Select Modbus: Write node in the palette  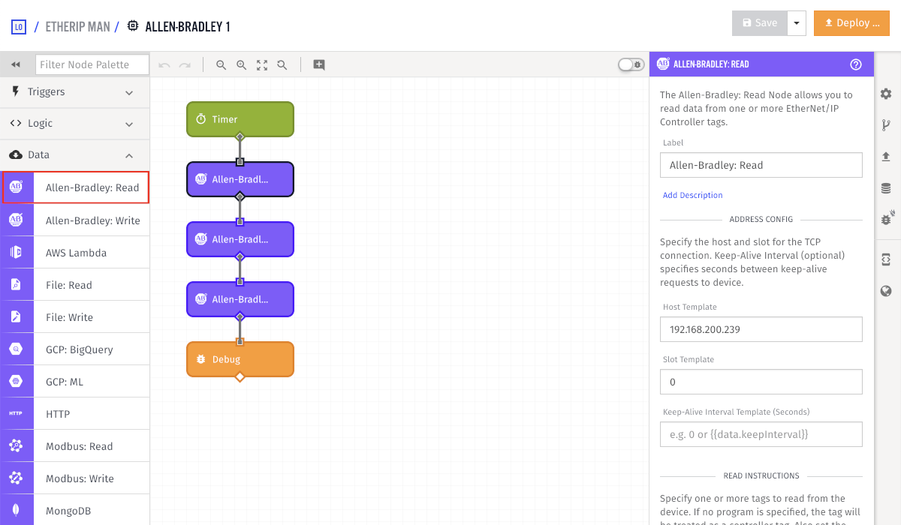[75, 478]
